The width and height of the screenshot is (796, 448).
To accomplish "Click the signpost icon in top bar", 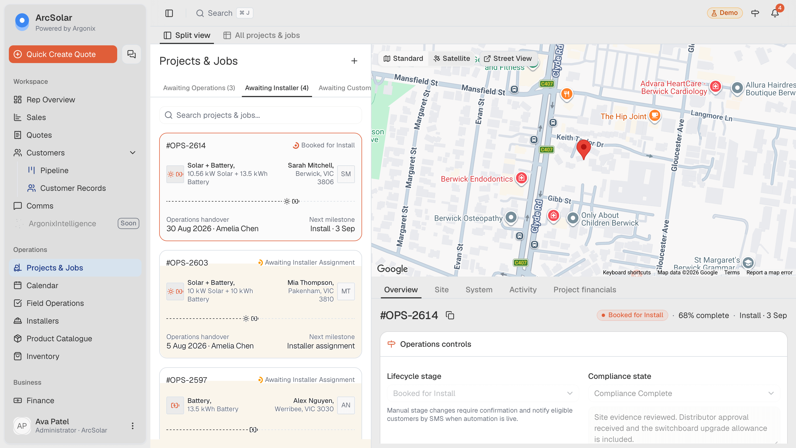I will coord(755,13).
